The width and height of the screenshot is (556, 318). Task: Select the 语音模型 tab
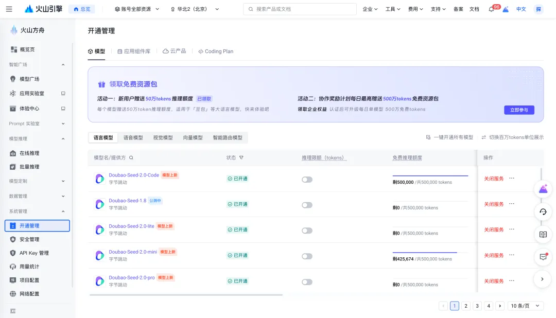(x=133, y=138)
